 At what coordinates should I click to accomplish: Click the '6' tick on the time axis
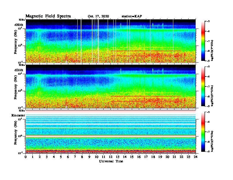coord(68,157)
